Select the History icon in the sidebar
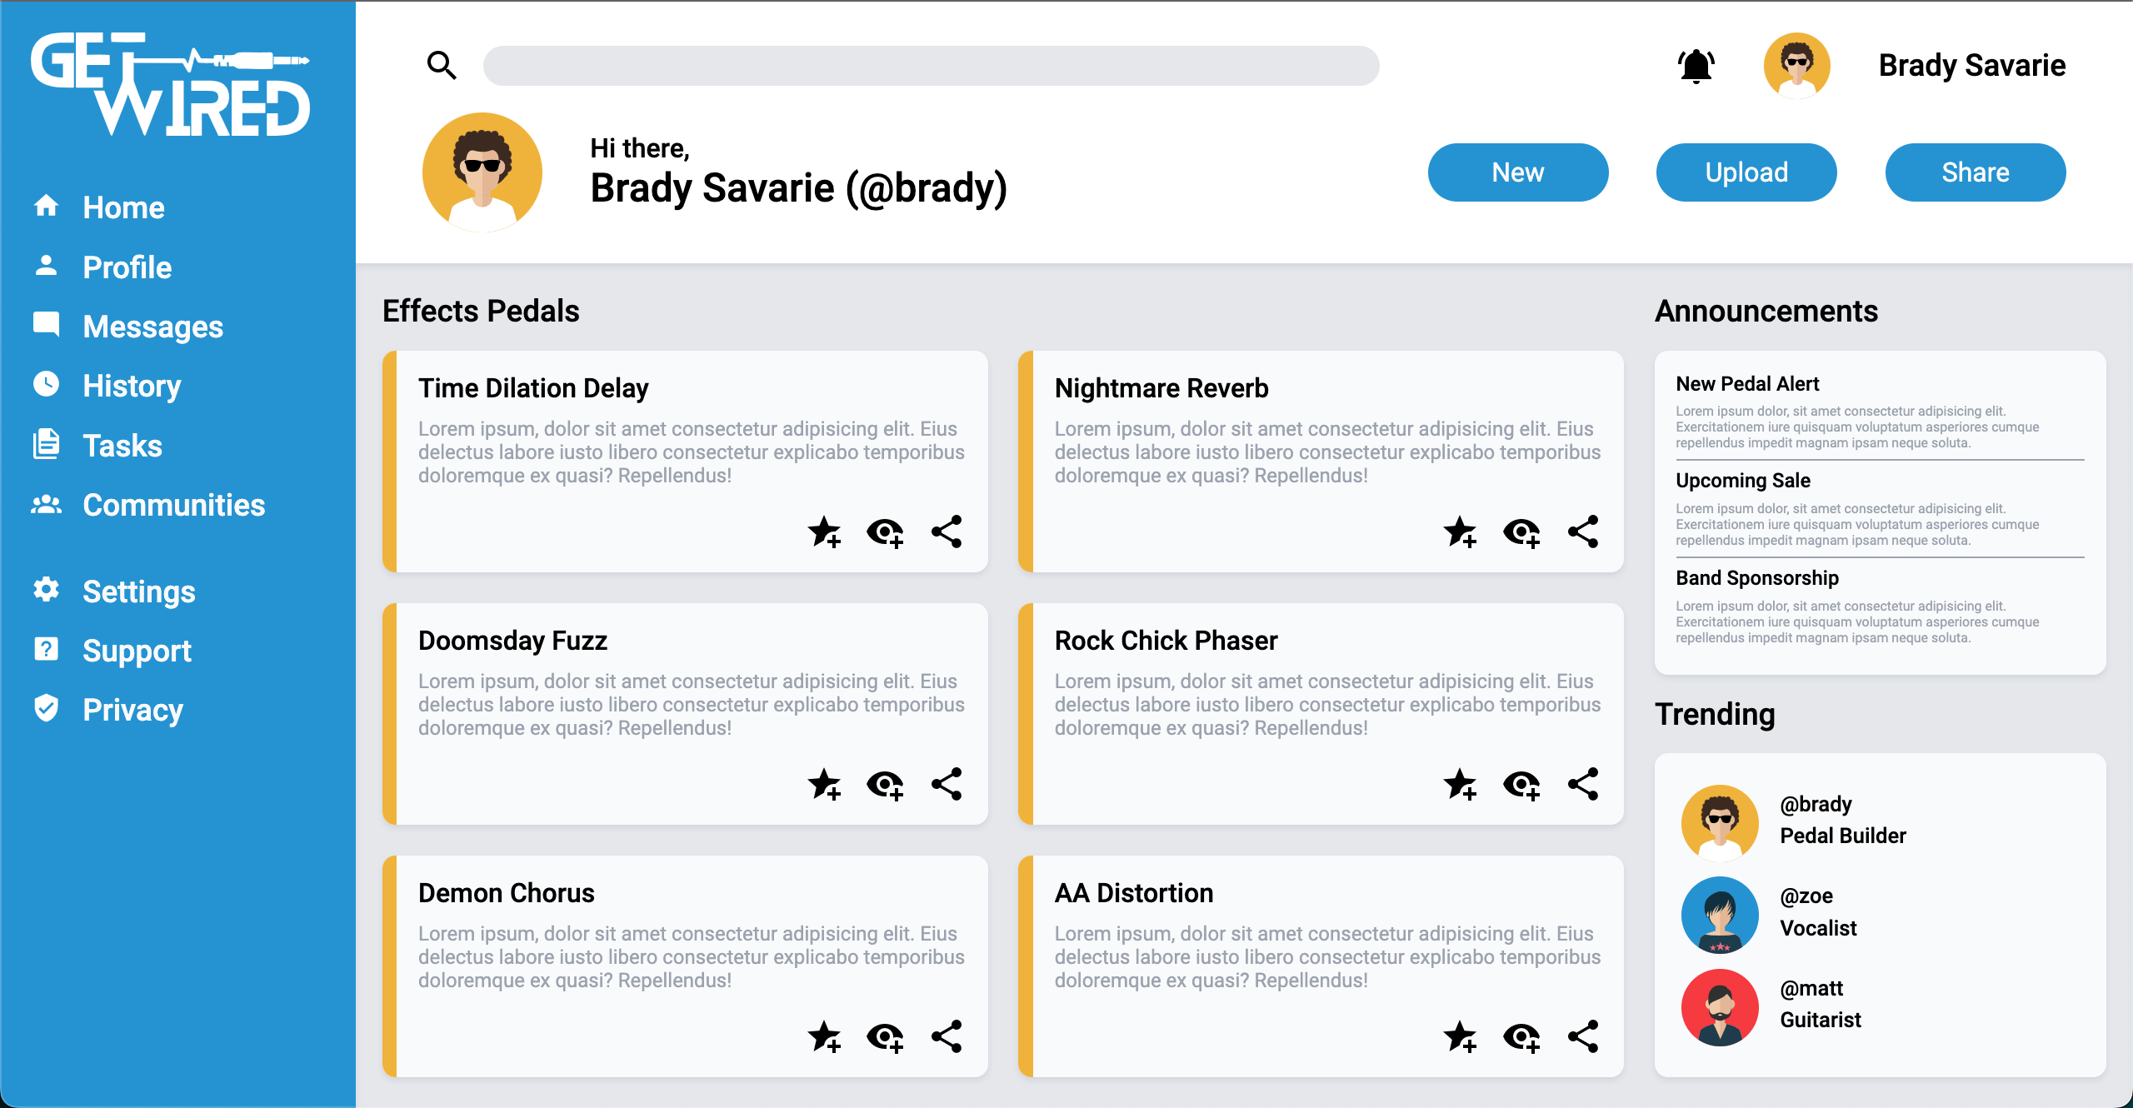Viewport: 2133px width, 1108px height. [46, 385]
